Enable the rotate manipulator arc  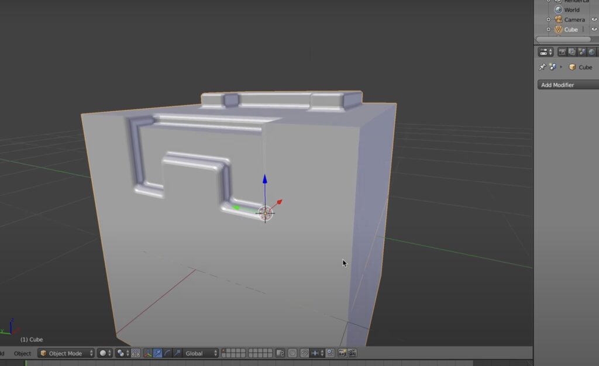pyautogui.click(x=167, y=353)
